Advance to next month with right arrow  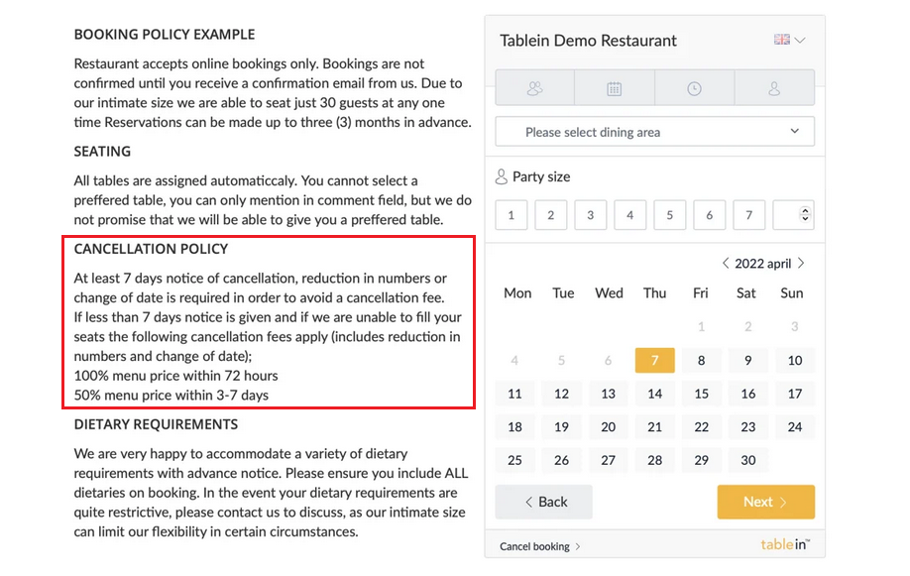pyautogui.click(x=800, y=263)
